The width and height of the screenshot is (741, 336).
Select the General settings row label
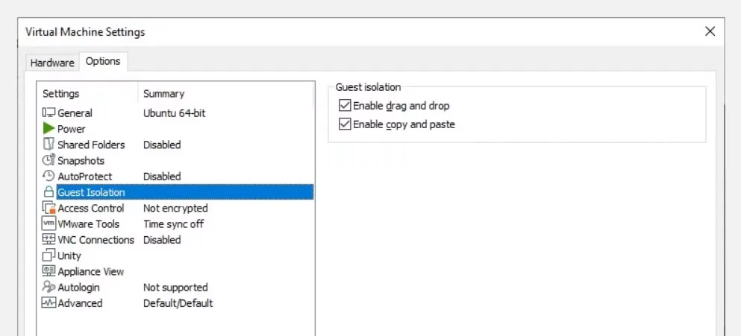[75, 112]
